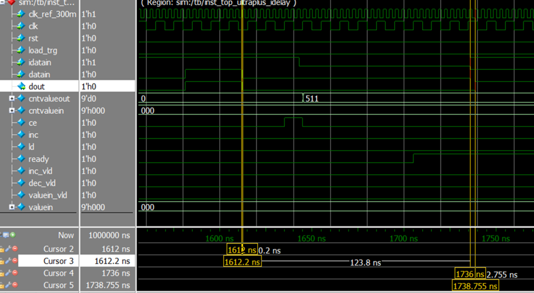Select the inc_vld signal icon
This screenshot has width=534, height=293.
pos(21,171)
